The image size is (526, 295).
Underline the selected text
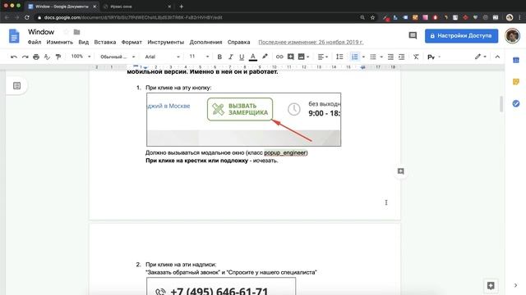242,57
